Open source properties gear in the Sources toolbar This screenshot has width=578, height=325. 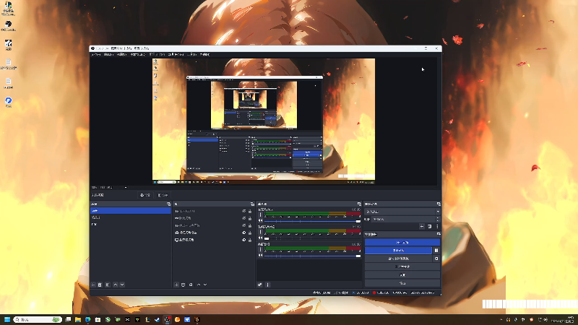pyautogui.click(x=191, y=285)
